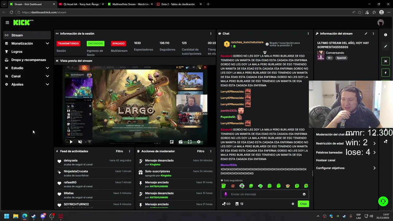Expand Configurar objetivos option
This screenshot has height=221, width=393.
[x=346, y=168]
